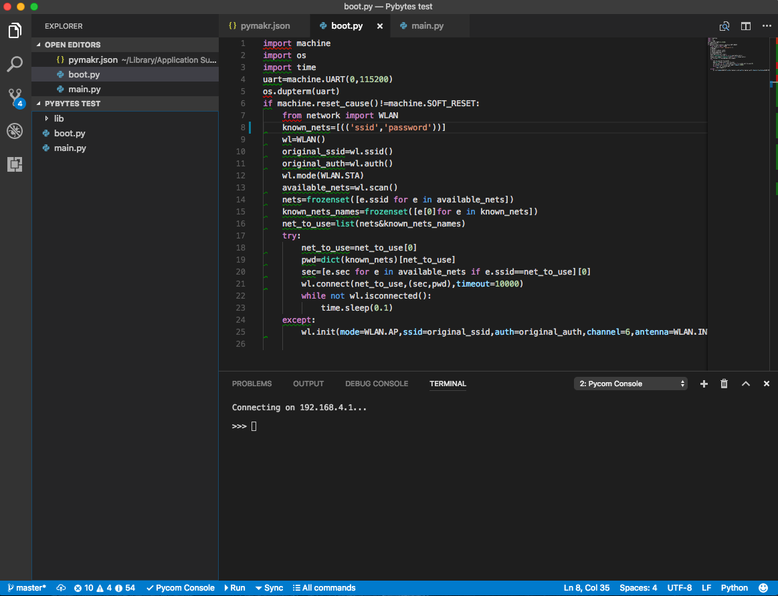
Task: Kill the terminal using the trash icon
Action: coord(724,384)
